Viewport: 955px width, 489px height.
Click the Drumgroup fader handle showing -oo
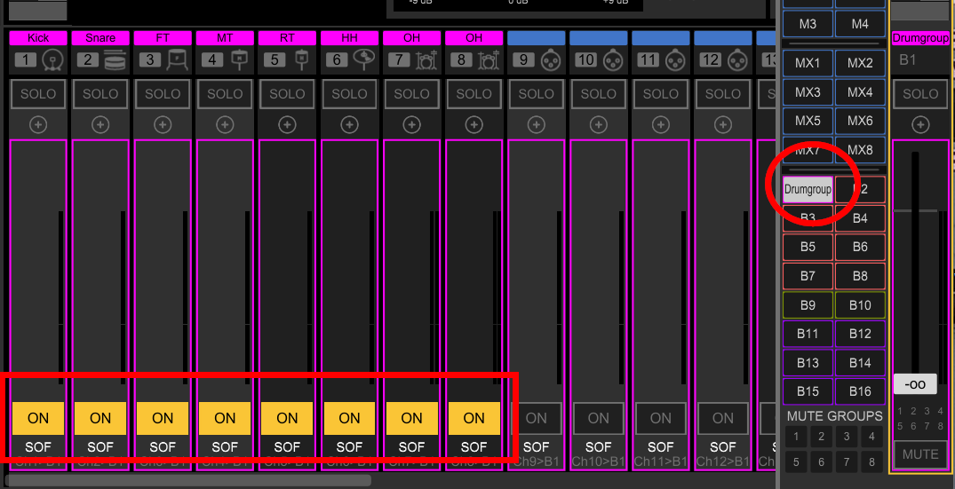[915, 383]
